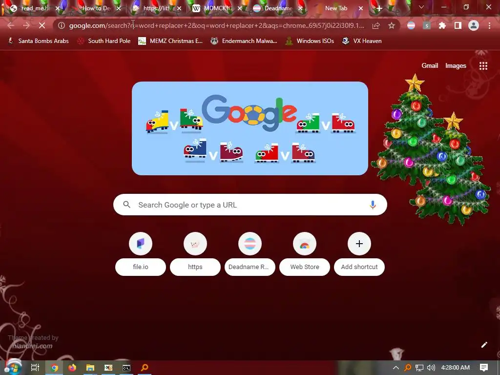View site information icon in address bar
The width and height of the screenshot is (500, 375).
tap(62, 25)
